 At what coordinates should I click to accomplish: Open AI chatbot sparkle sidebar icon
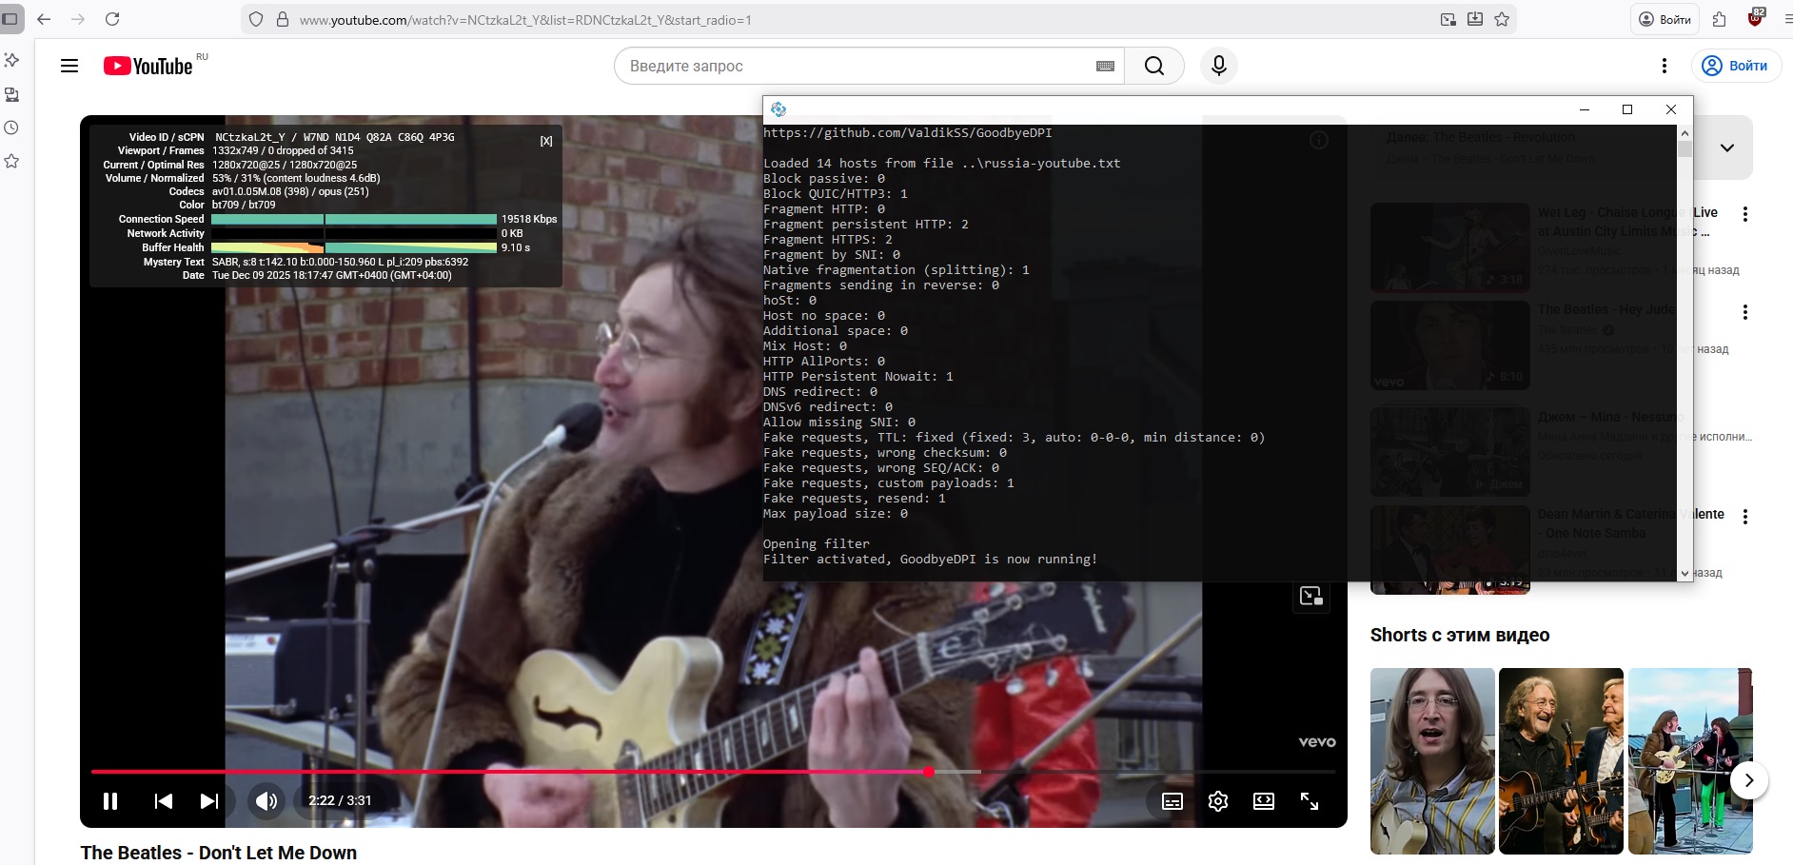[x=11, y=60]
